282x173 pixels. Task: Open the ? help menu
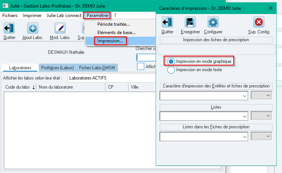coord(115,16)
